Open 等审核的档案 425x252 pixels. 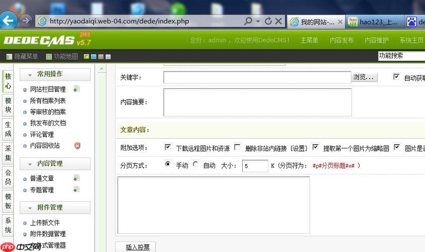(x=48, y=112)
